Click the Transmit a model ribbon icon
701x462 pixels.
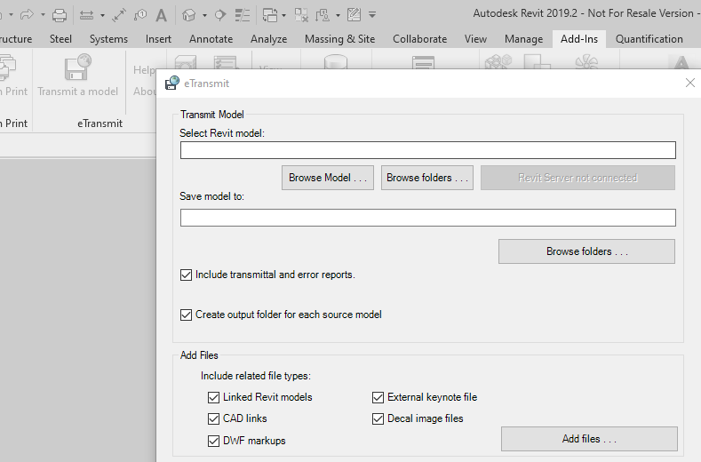tap(78, 68)
